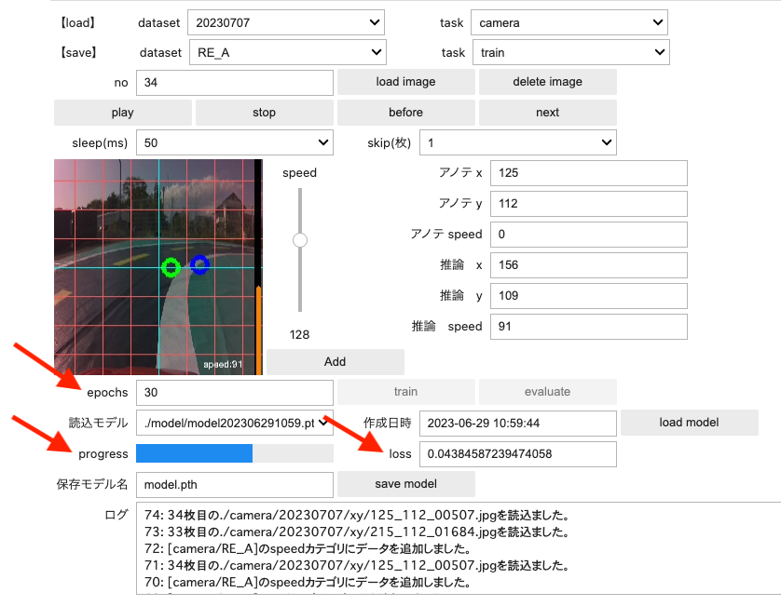Click the アノテ speed field showing 0
The image size is (781, 606).
pyautogui.click(x=589, y=235)
